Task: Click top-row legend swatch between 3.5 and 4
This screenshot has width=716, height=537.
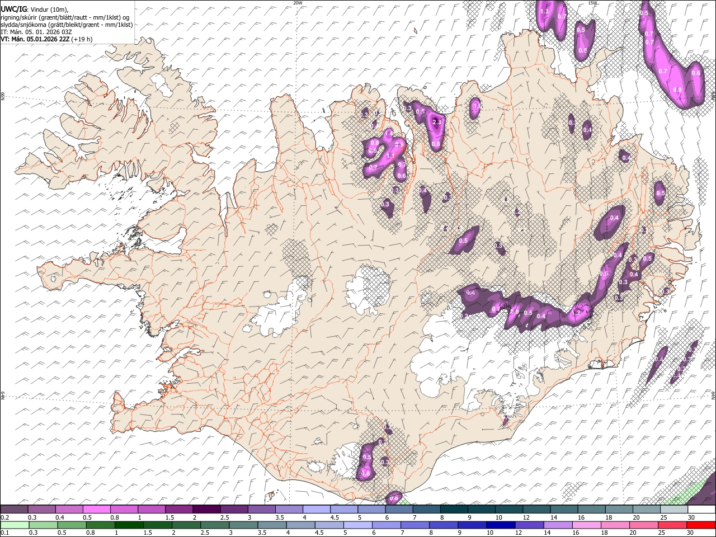Action: tap(289, 510)
